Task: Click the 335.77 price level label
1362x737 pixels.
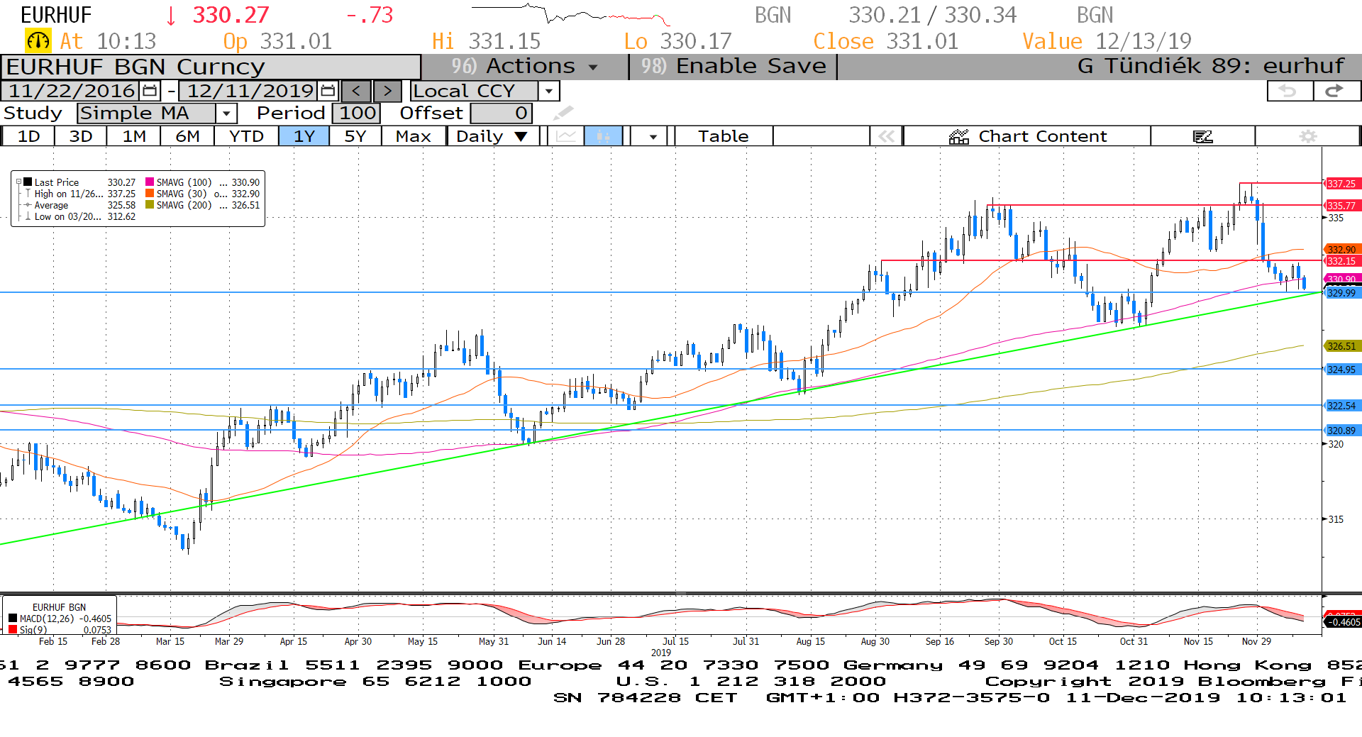Action: (x=1341, y=206)
